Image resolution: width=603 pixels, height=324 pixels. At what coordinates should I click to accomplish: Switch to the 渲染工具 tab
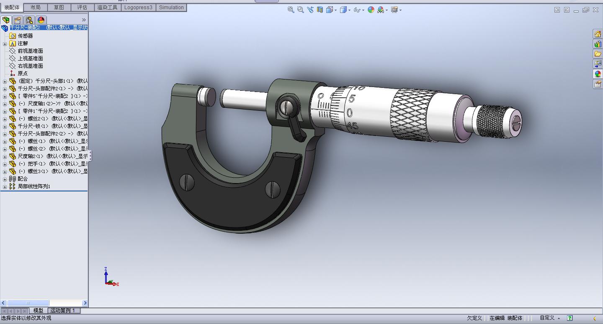(107, 8)
